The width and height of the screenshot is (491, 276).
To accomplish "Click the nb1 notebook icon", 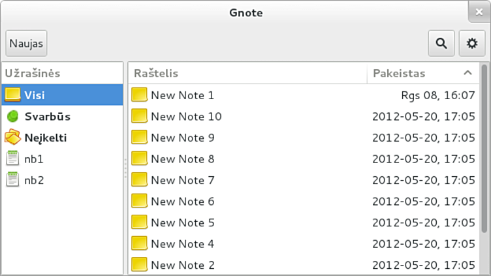I will (12, 159).
